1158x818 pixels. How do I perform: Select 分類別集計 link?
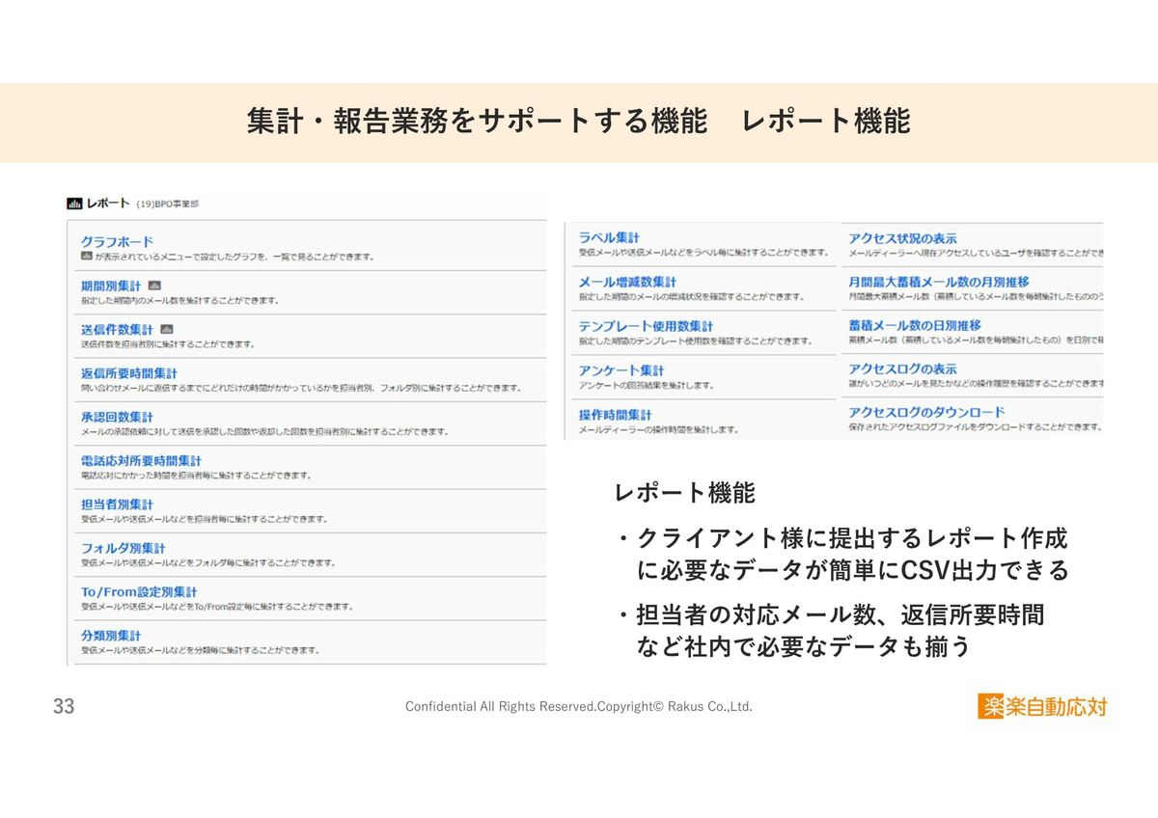point(111,636)
